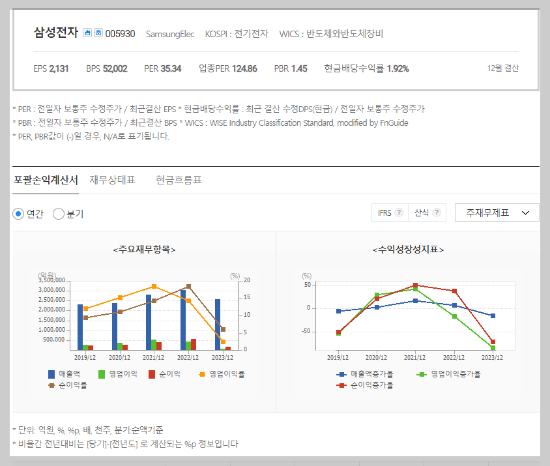
Task: Click the 2021/12 orange 영업이익률 peak point
Action: (x=154, y=287)
